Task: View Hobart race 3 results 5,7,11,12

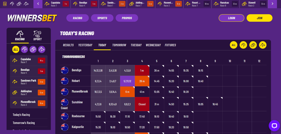Action: [127, 81]
